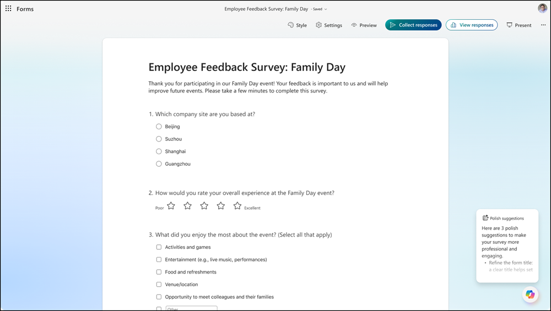Open the app launcher waffle icon
This screenshot has height=311, width=551.
(8, 8)
